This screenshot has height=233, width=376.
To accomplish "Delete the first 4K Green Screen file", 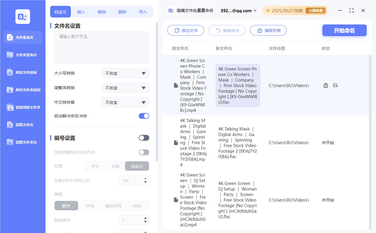I will pos(326,85).
